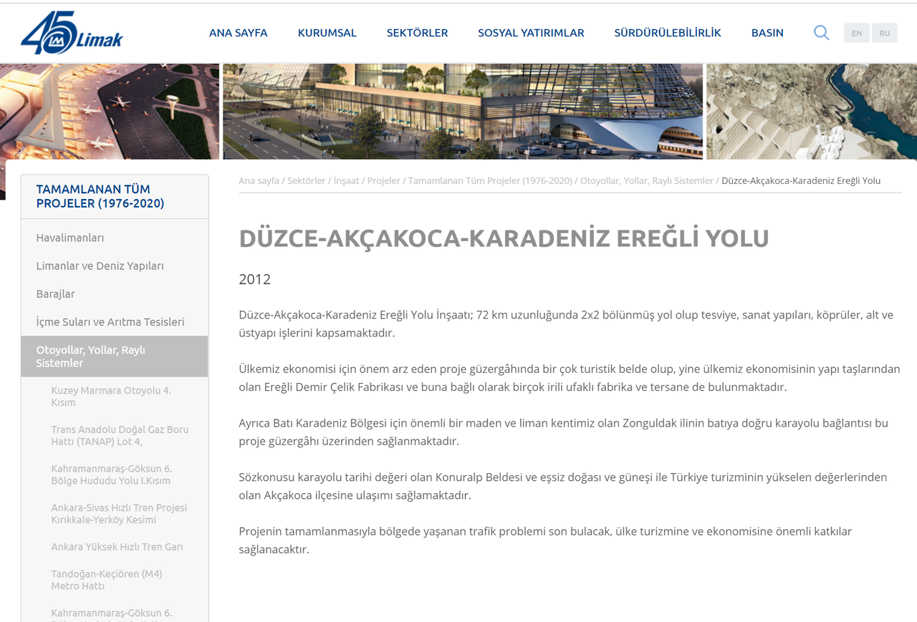Open Kuzey Marmara Otoyolu 4. Kısım
Image resolution: width=917 pixels, height=622 pixels.
point(111,397)
